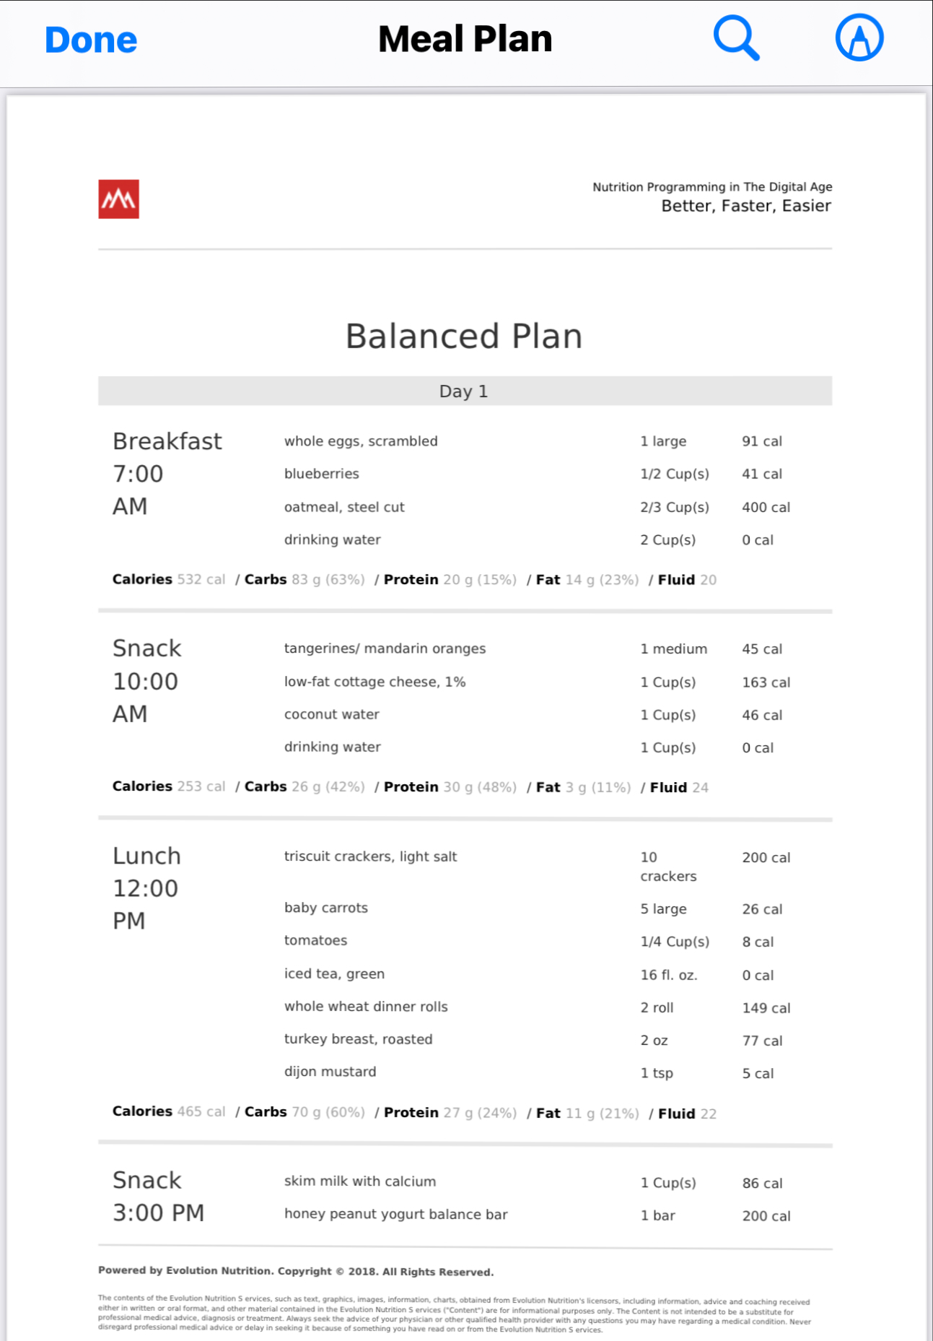Click the Breakfast Calories 532 cal summary
933x1341 pixels.
[x=168, y=579]
